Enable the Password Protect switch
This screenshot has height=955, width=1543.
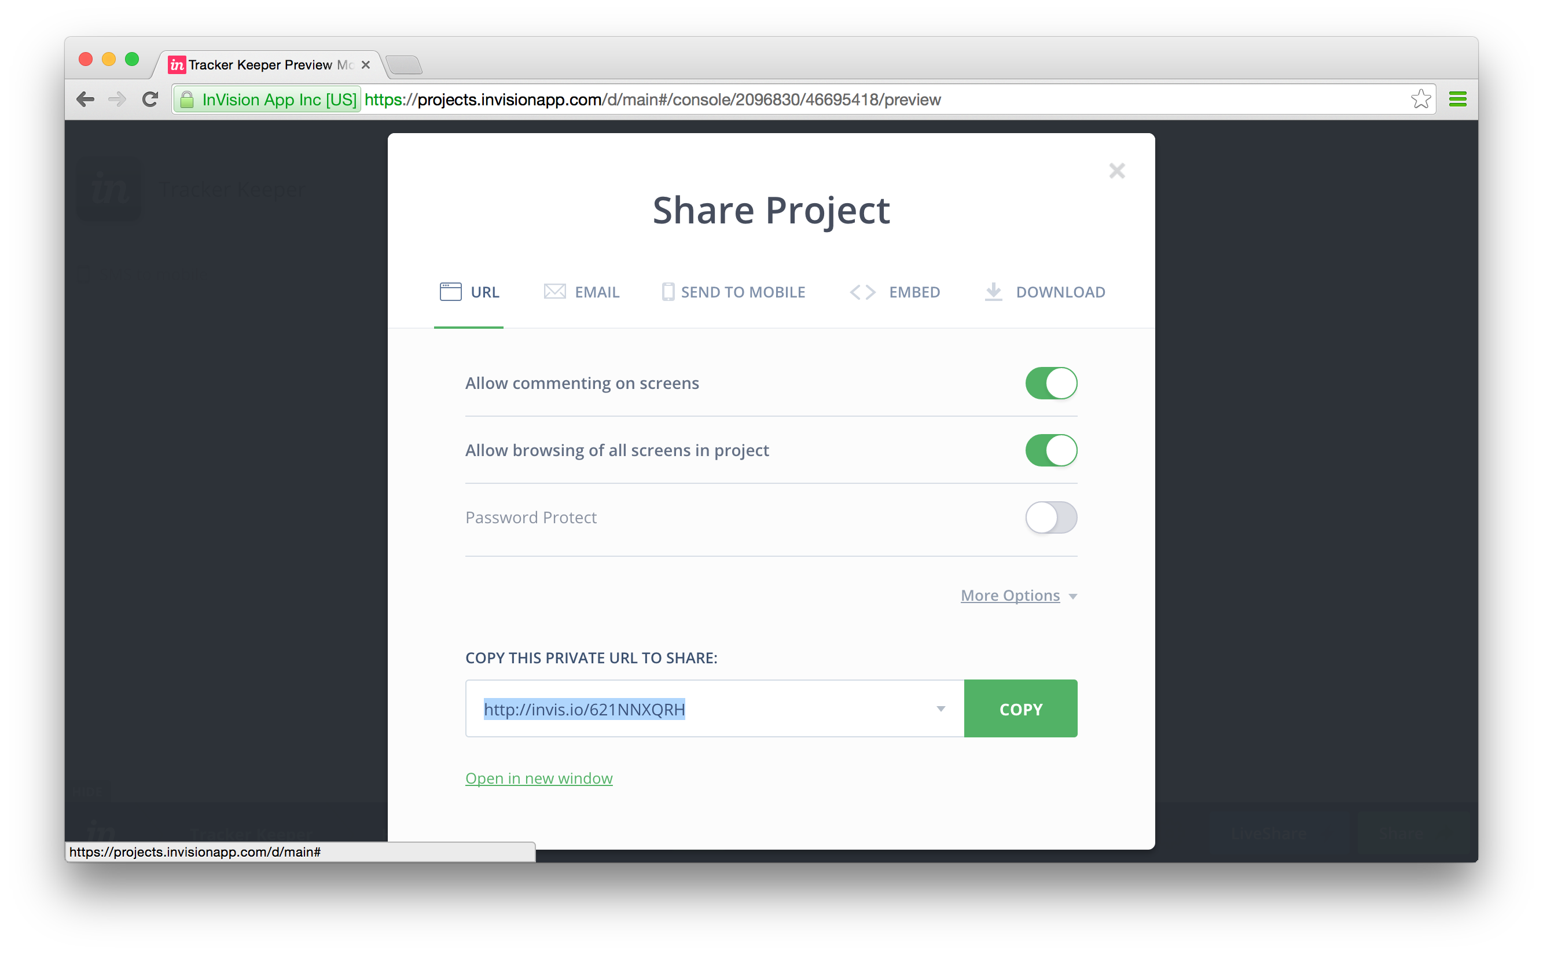pyautogui.click(x=1050, y=517)
